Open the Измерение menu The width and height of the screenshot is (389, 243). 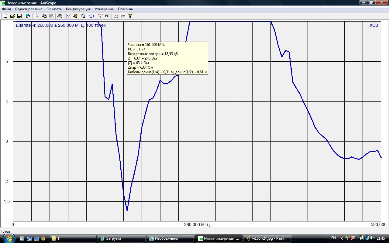coord(104,9)
